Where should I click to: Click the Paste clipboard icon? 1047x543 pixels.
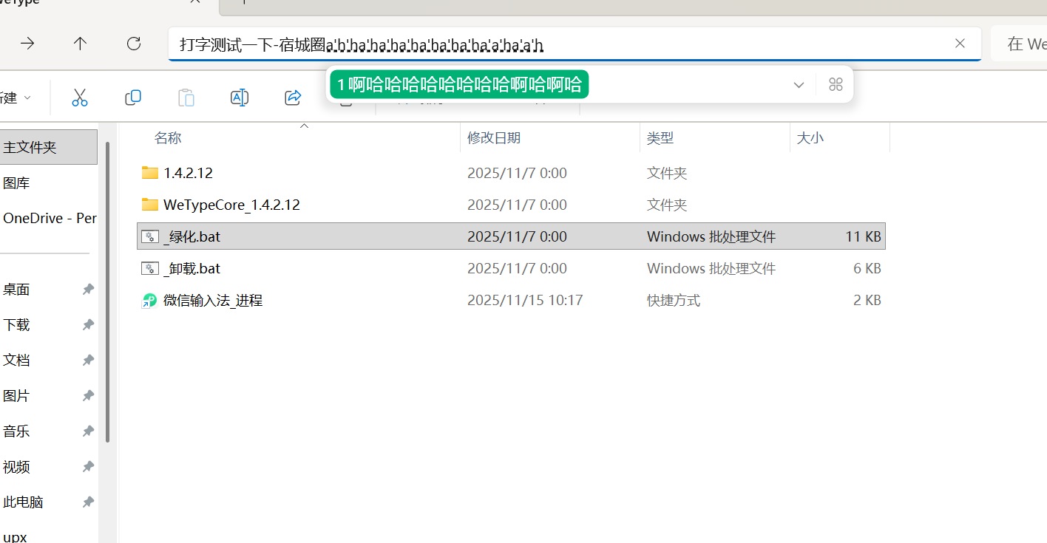[x=186, y=98]
